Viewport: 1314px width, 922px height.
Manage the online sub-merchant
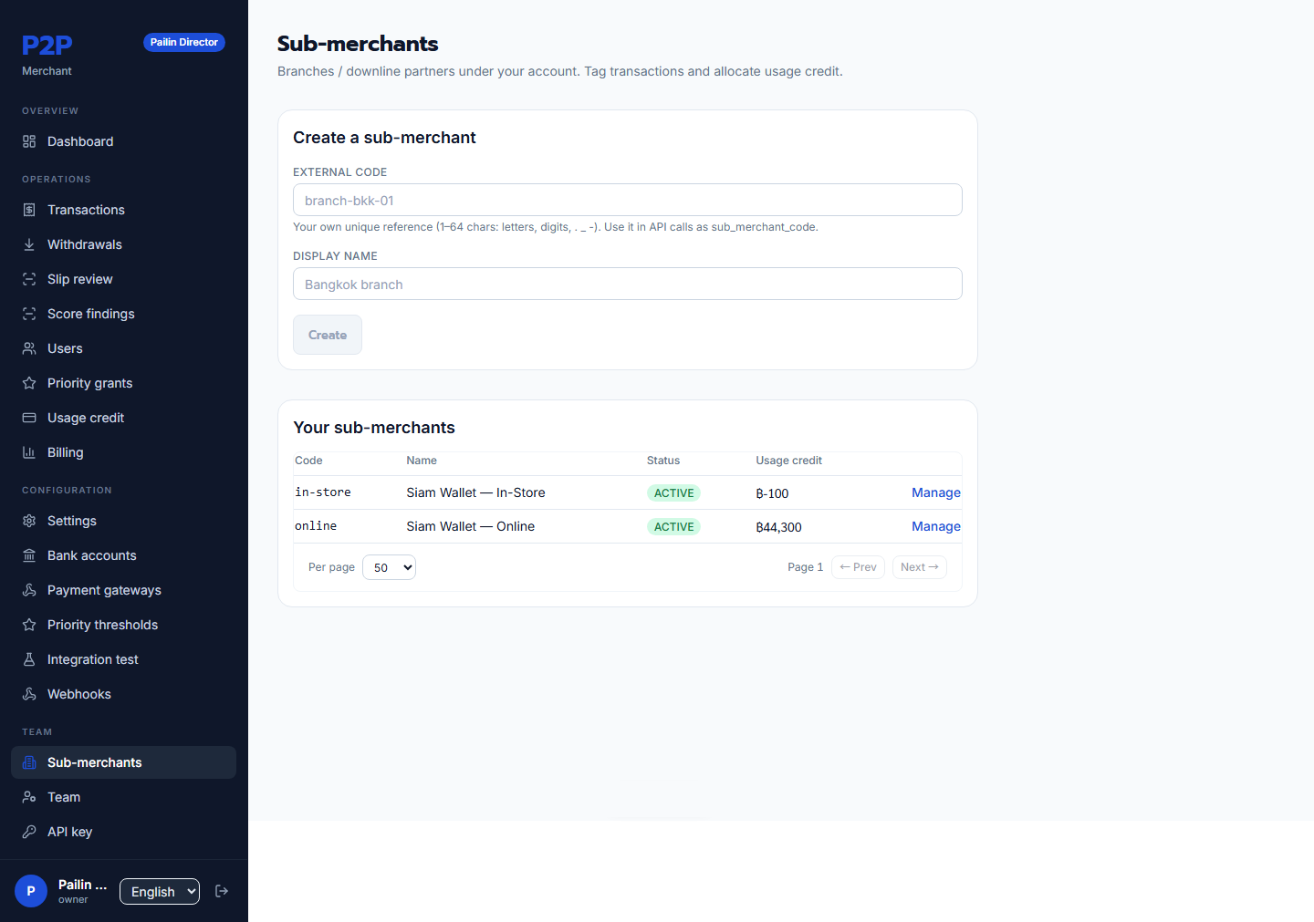tap(935, 526)
